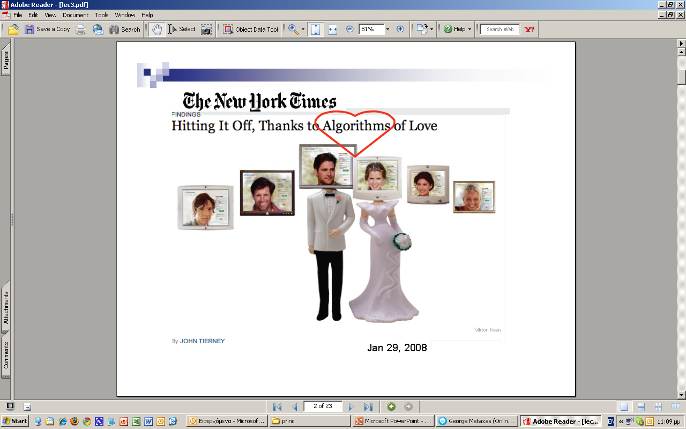Open George Metaxas Skype taskbar window

pyautogui.click(x=477, y=421)
